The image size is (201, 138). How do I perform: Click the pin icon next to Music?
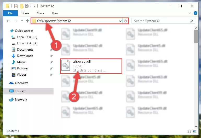coord(51,62)
